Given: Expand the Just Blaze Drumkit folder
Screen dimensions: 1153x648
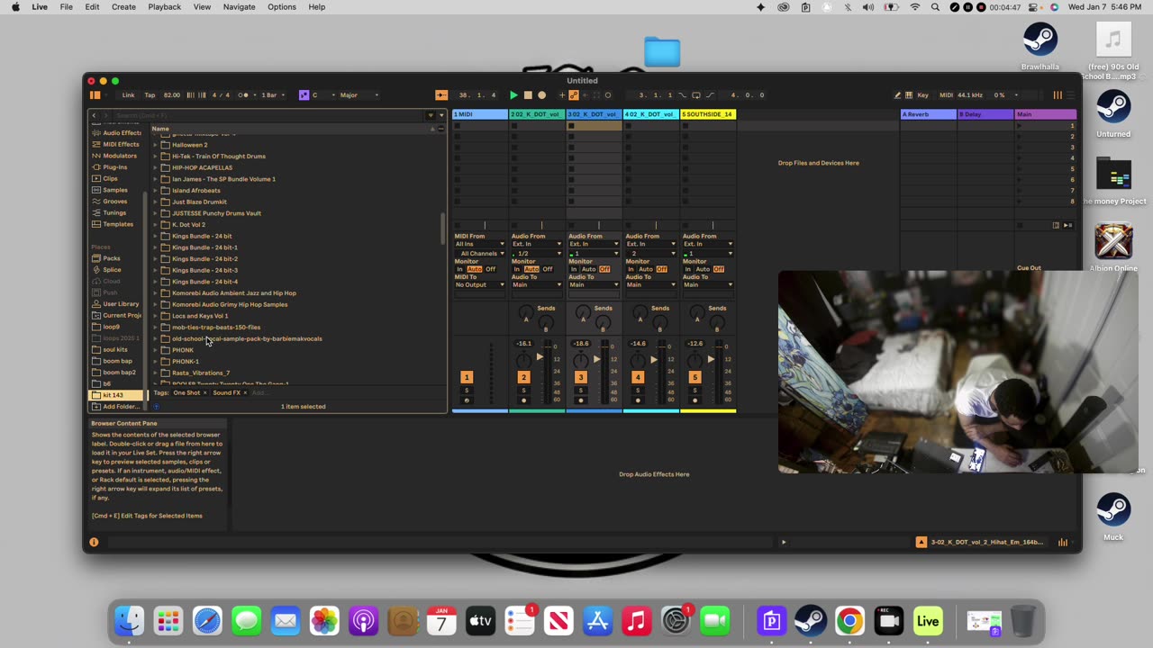Looking at the screenshot, I should (x=155, y=202).
